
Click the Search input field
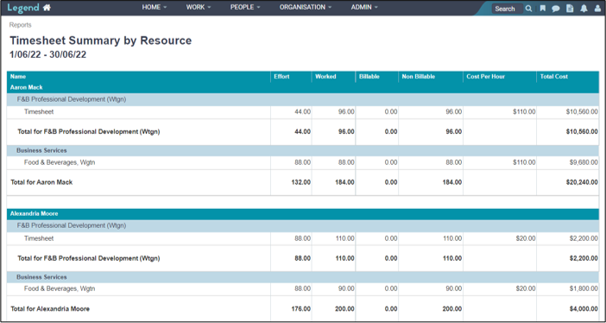pos(507,9)
